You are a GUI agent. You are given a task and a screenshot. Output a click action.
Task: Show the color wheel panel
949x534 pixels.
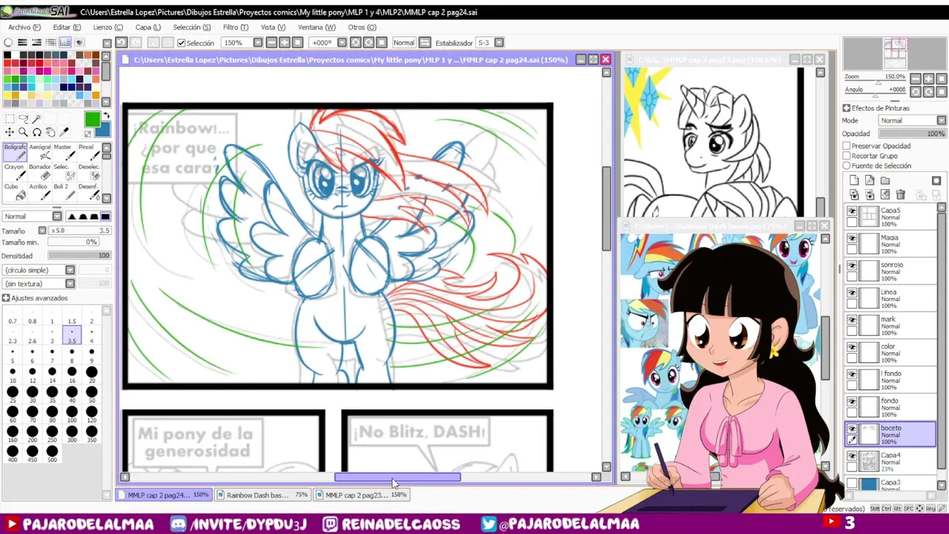tap(8, 43)
